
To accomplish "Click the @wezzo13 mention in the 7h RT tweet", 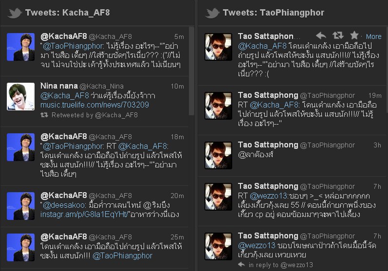I will tap(268, 196).
